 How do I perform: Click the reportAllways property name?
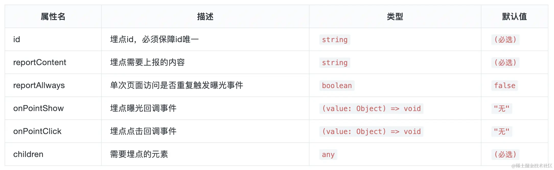click(x=39, y=86)
